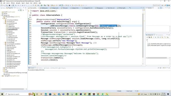The height and width of the screenshot is (96, 171).
Task: Click the Breakpoints view horizontal scrollbar
Action: 157,58
